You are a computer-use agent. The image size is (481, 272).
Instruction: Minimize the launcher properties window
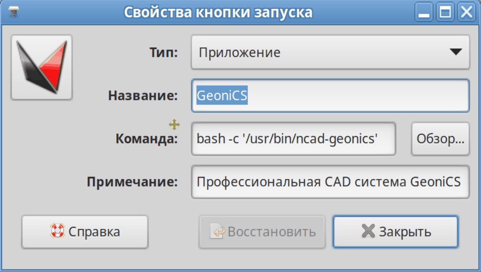pos(424,12)
